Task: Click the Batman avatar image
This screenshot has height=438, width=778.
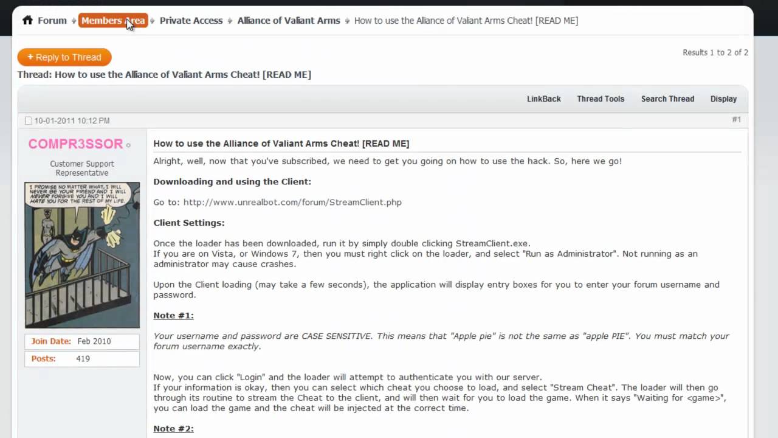Action: [x=82, y=255]
